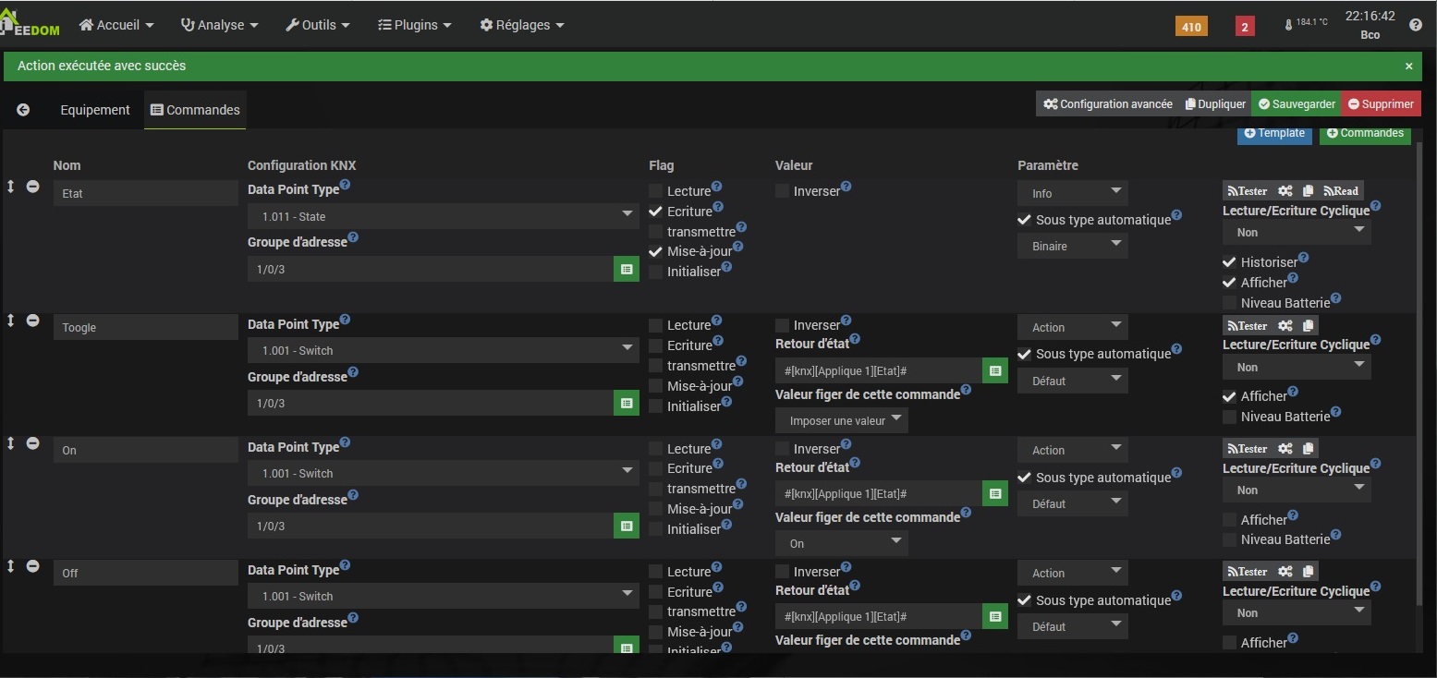Click help question mark icon in top bar

pyautogui.click(x=1415, y=26)
